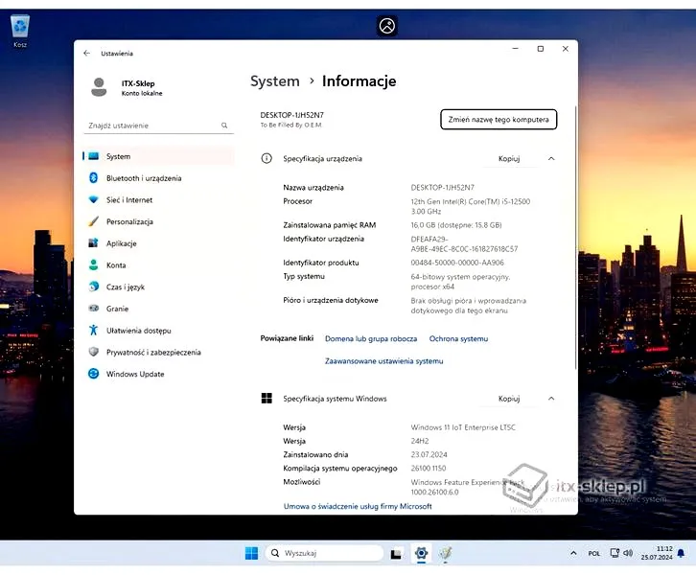Click the Windows Update sync icon
Screen dimensions: 696x575
(x=93, y=374)
